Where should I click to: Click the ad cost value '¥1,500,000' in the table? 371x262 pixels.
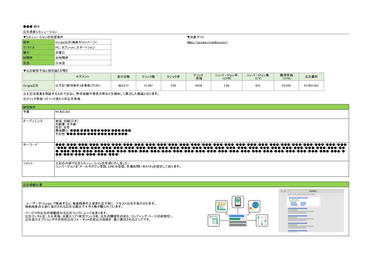click(x=311, y=85)
